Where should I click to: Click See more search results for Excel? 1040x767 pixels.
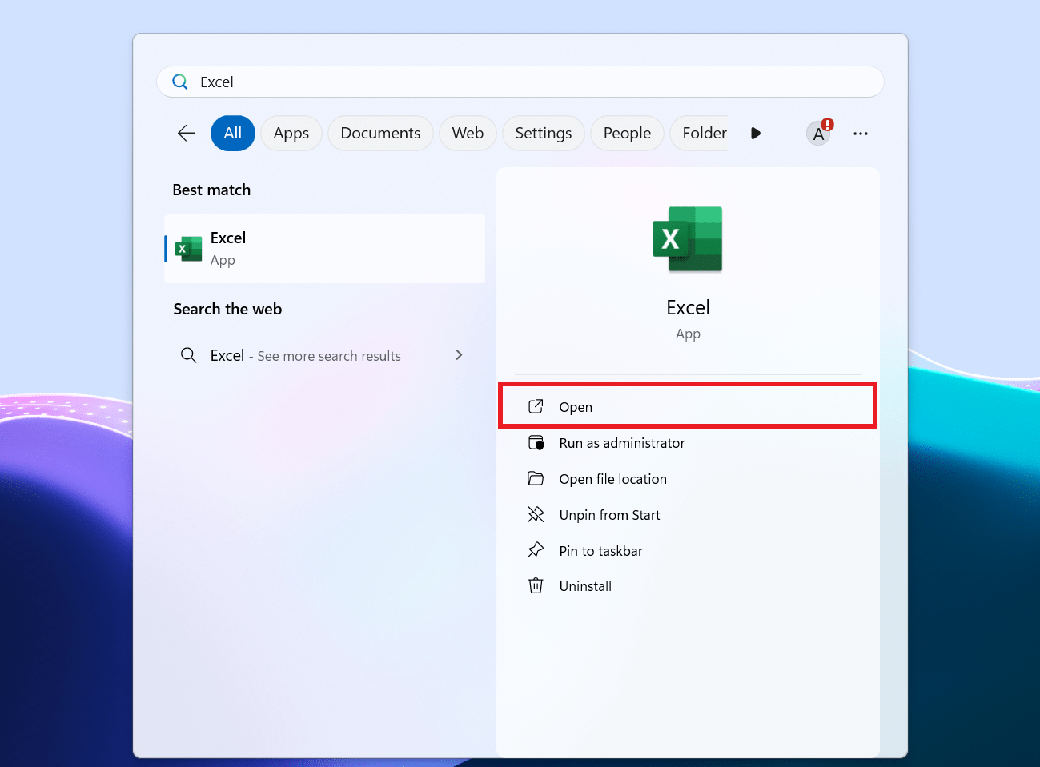tap(328, 355)
